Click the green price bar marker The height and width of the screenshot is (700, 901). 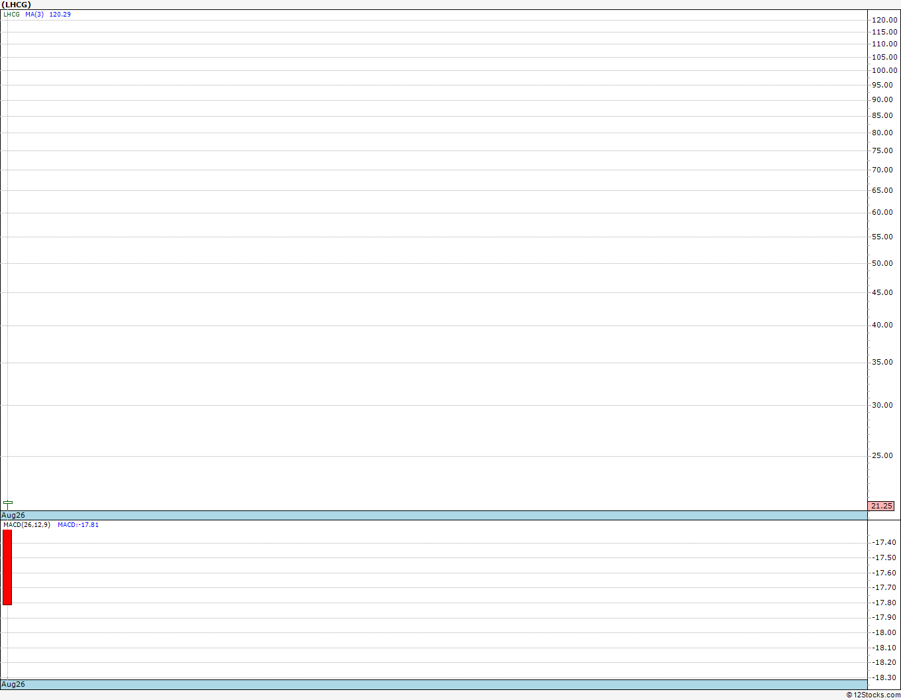click(8, 504)
